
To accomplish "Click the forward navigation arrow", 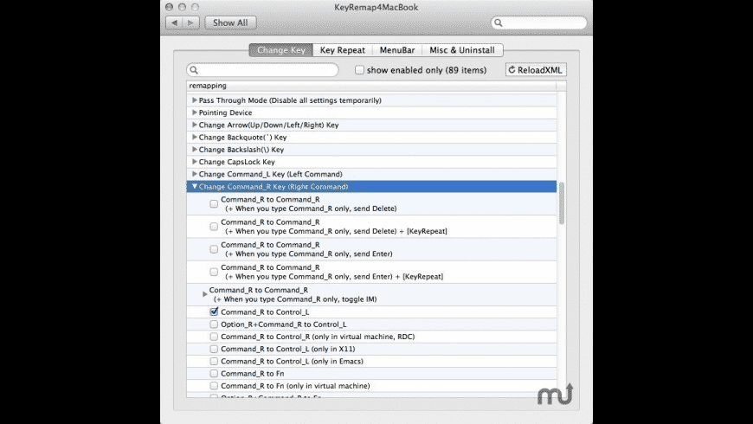I will [190, 22].
